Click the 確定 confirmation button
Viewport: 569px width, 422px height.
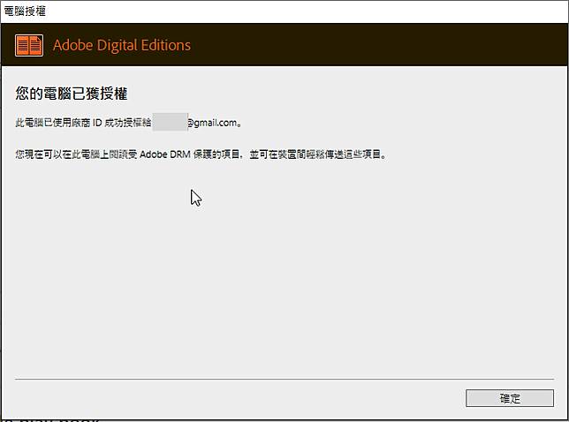(x=510, y=398)
